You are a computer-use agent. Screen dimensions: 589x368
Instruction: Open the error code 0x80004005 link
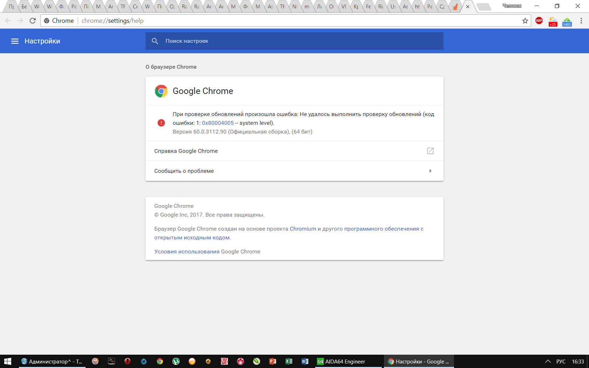(x=218, y=123)
